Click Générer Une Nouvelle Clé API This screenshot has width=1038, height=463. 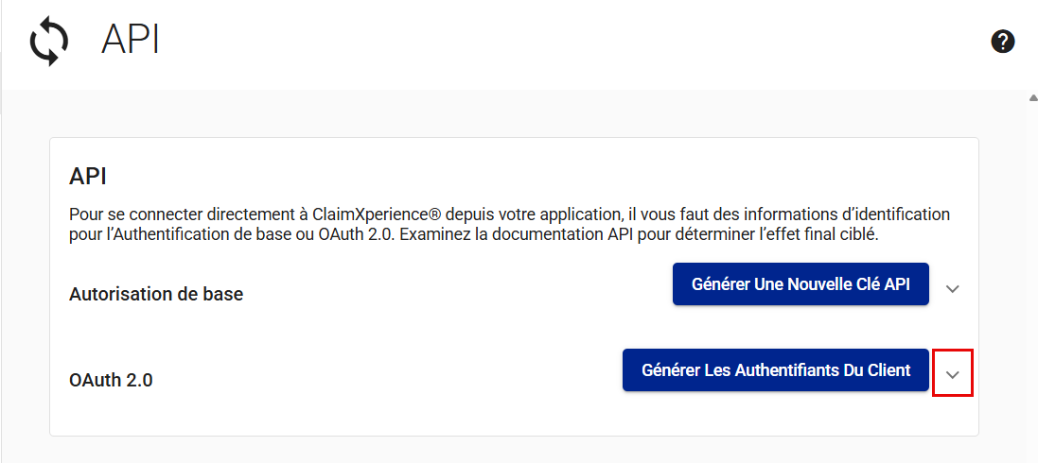pyautogui.click(x=800, y=284)
